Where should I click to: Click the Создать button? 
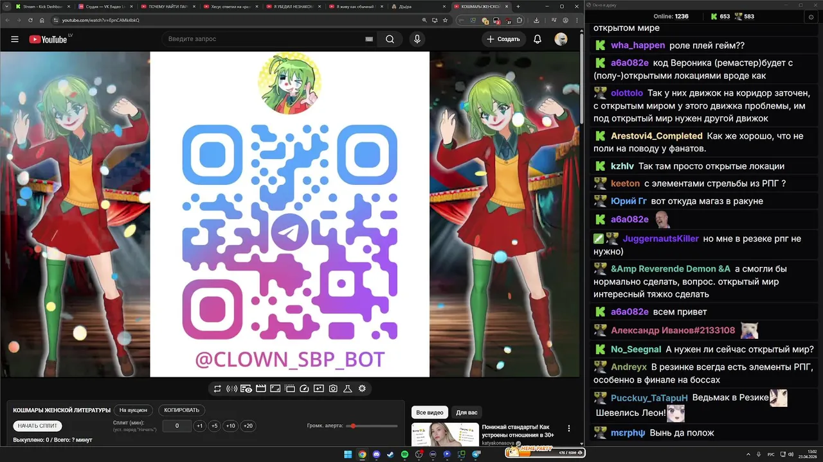pos(503,39)
